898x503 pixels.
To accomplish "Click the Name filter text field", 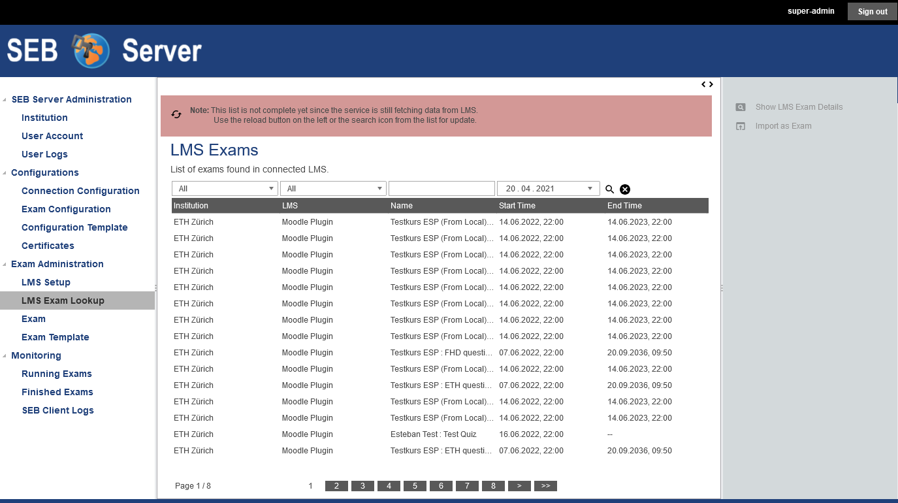I will coord(441,189).
